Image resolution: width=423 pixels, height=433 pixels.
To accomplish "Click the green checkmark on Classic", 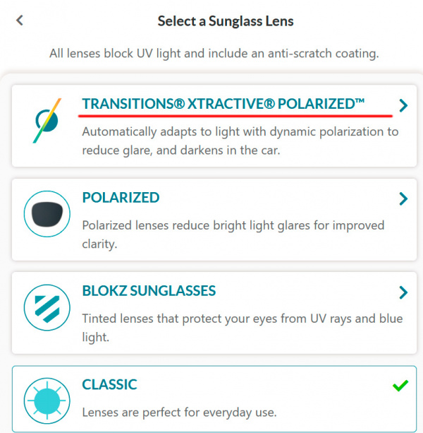I will (x=400, y=386).
